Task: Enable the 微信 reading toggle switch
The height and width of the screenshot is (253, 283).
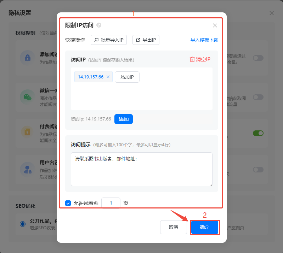Action: tap(258, 97)
